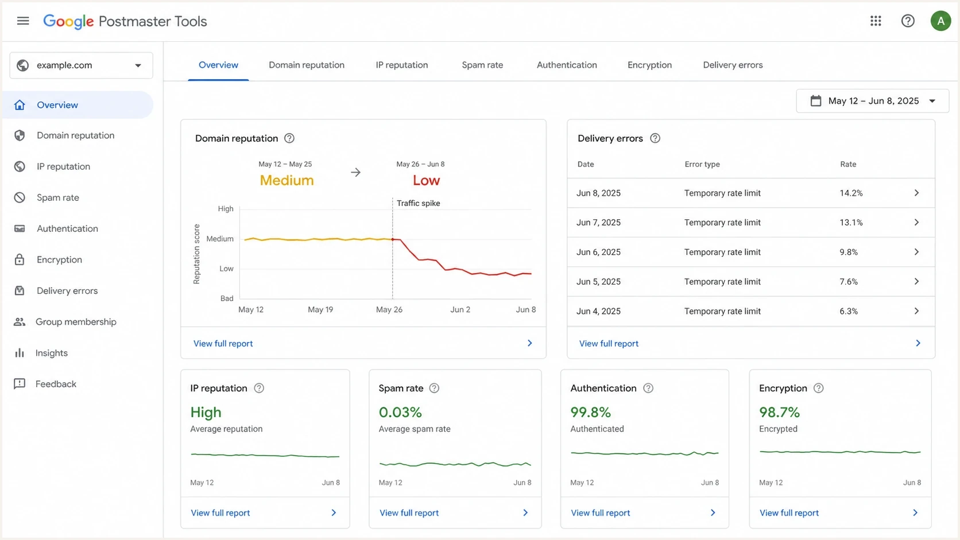Show help for Authentication card
Viewport: 960px width, 540px height.
click(x=648, y=388)
